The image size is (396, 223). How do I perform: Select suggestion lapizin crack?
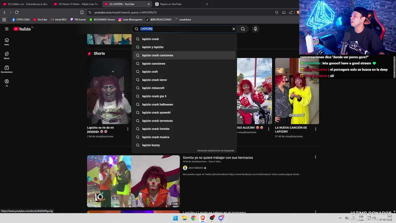tap(184, 39)
